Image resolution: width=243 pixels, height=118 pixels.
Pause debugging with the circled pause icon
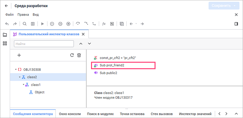pyautogui.click(x=60, y=24)
